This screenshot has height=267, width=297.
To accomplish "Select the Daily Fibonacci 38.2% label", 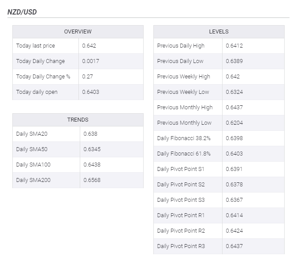I will [x=184, y=138].
